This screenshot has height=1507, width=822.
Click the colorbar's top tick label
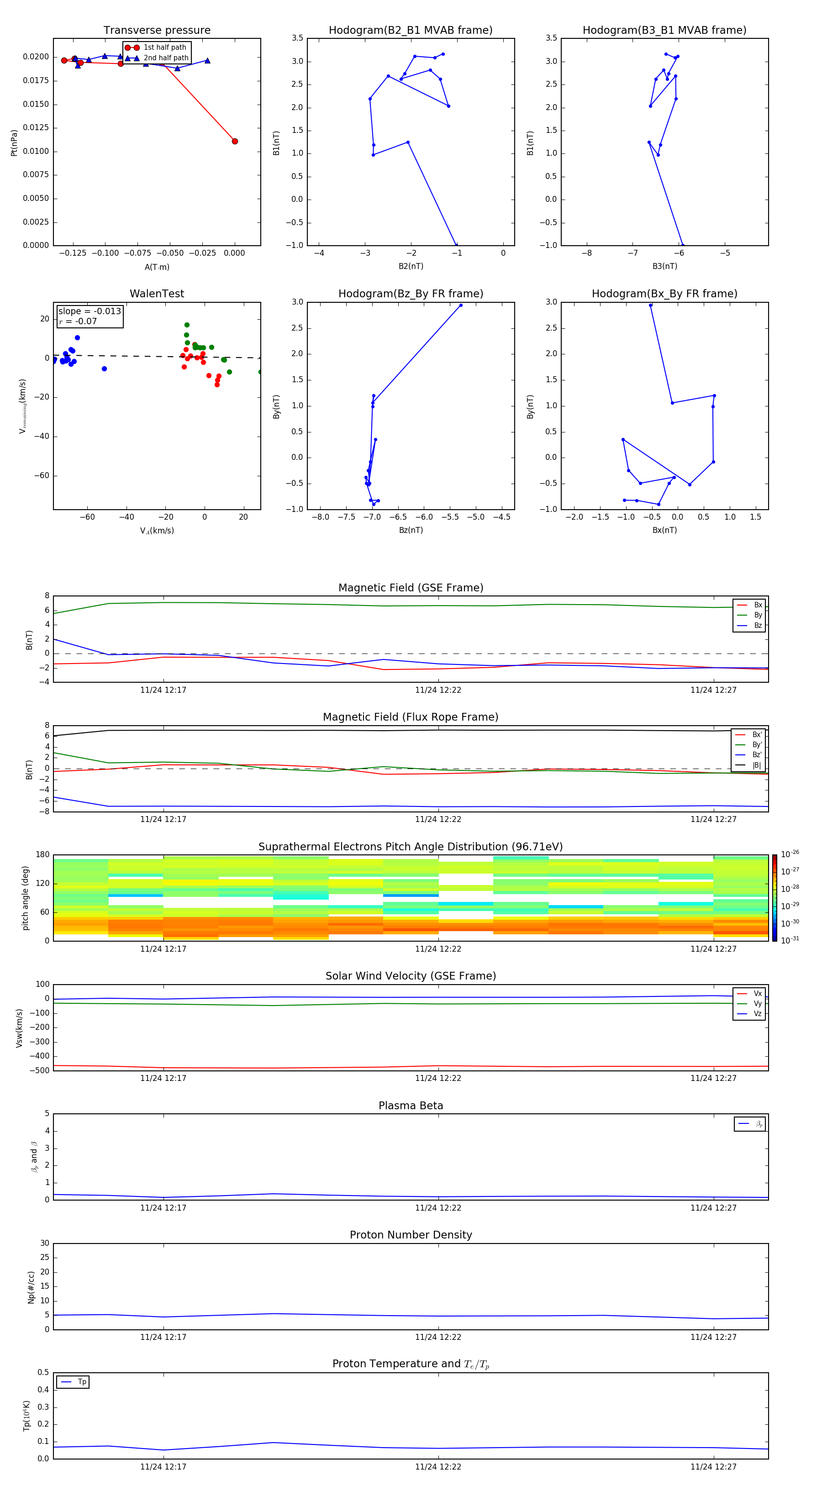point(790,854)
